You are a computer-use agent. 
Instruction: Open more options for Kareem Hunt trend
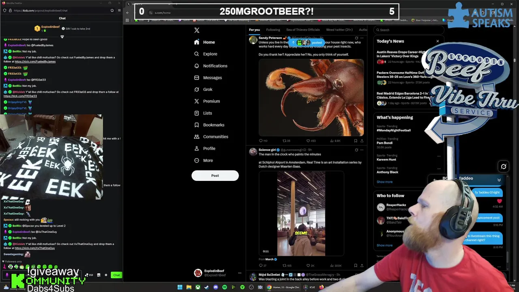click(x=439, y=156)
